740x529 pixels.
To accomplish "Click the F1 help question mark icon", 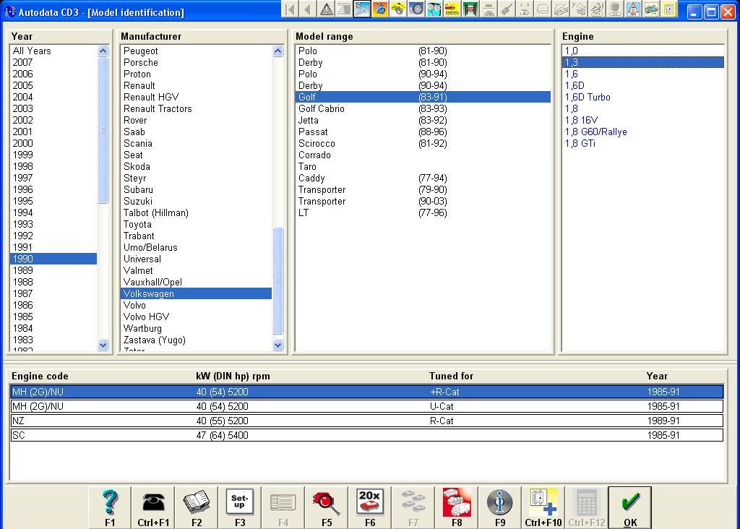I will pyautogui.click(x=110, y=507).
